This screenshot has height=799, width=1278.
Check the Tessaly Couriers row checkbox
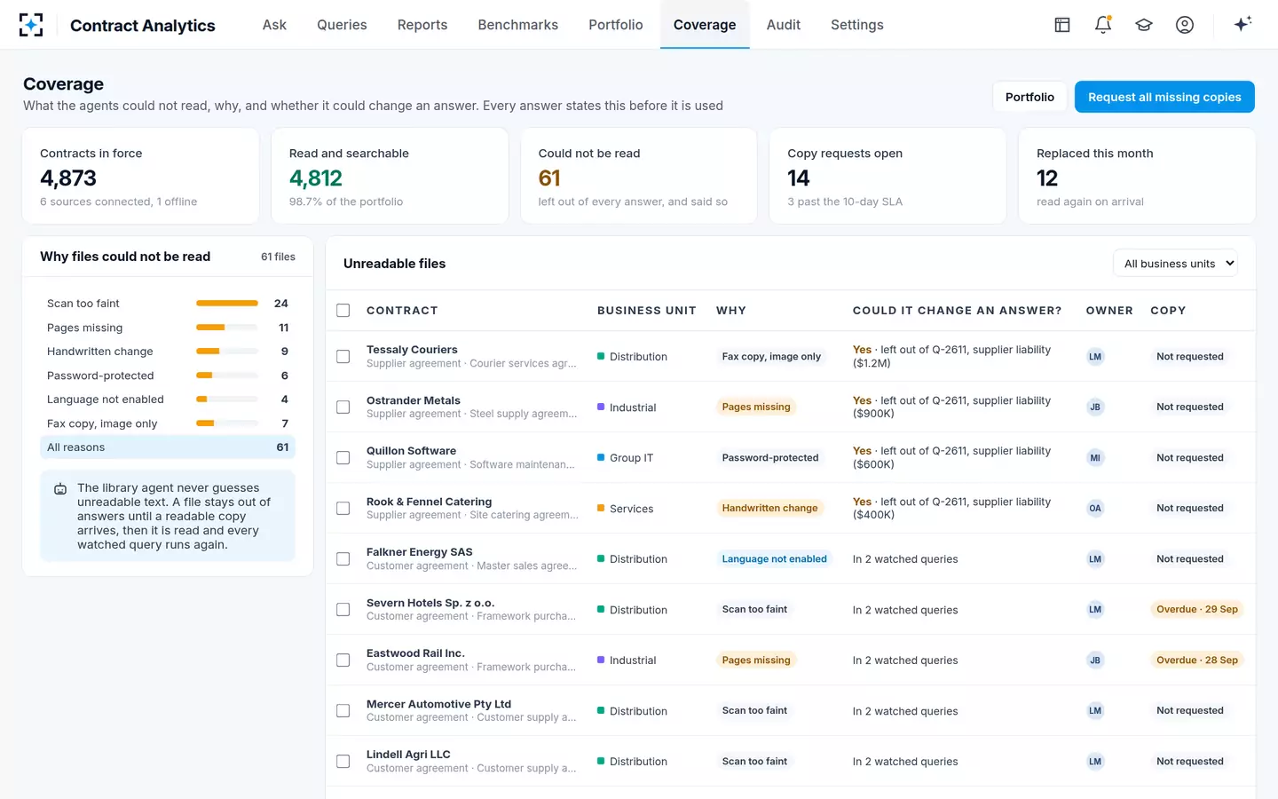pos(343,357)
